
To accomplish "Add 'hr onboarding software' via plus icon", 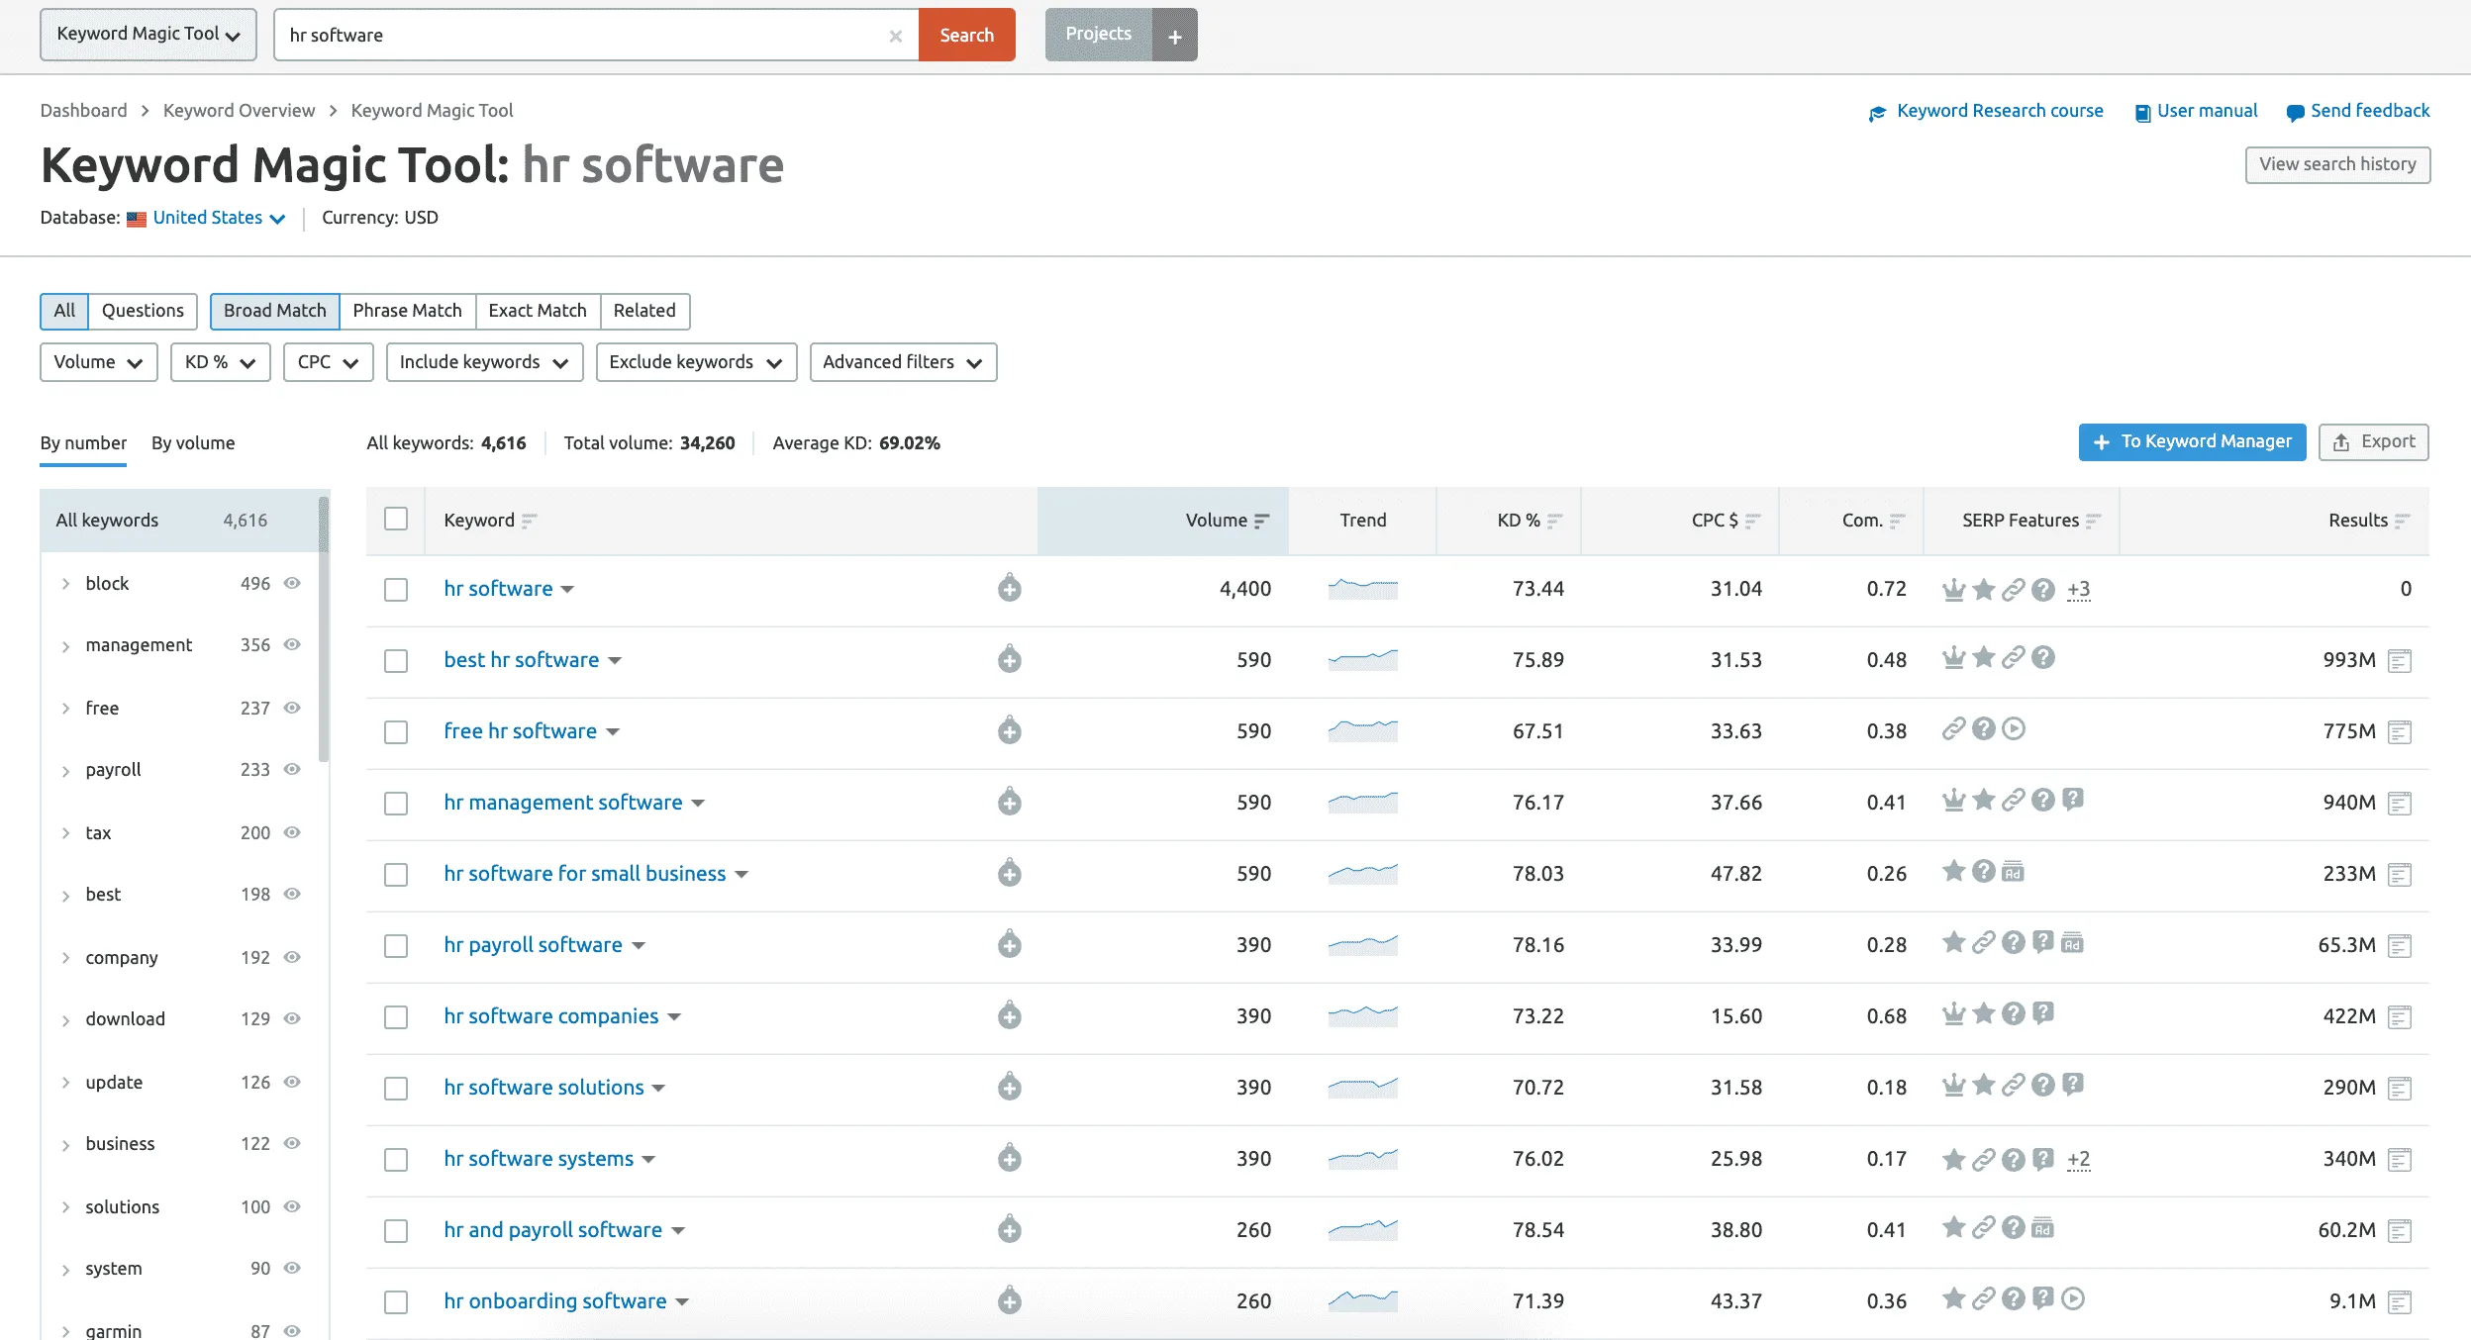I will (x=1009, y=1300).
